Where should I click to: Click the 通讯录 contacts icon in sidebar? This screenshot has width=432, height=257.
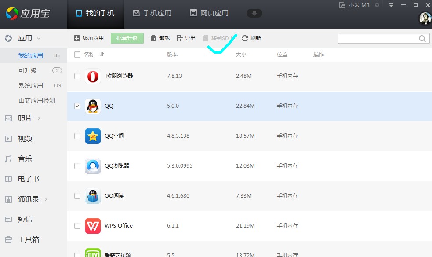8,199
